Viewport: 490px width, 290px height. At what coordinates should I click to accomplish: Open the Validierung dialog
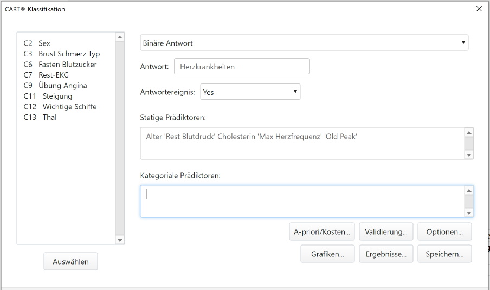coord(386,231)
